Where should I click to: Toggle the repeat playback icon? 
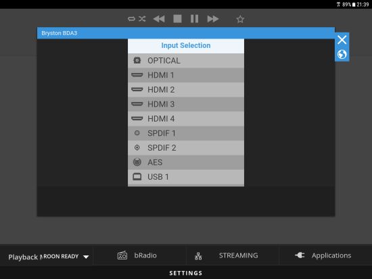click(131, 19)
